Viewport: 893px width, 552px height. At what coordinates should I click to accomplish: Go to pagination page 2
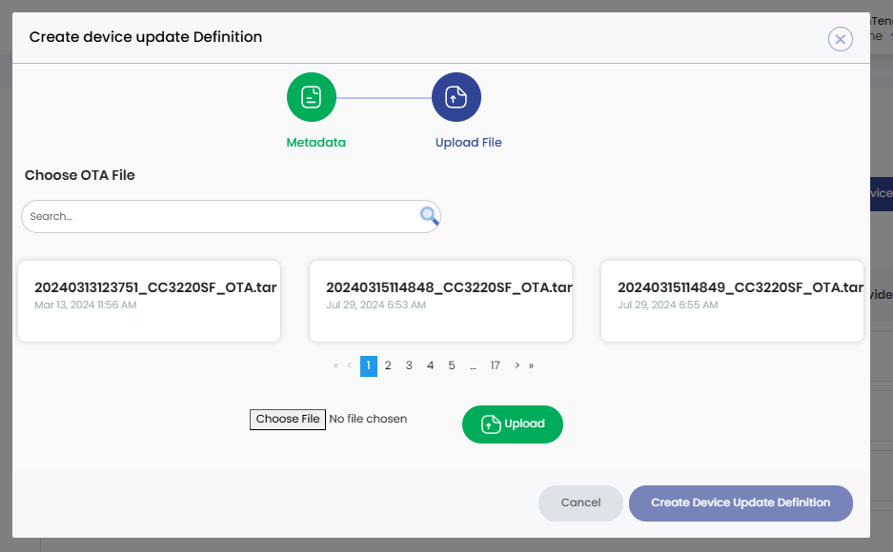tap(388, 366)
